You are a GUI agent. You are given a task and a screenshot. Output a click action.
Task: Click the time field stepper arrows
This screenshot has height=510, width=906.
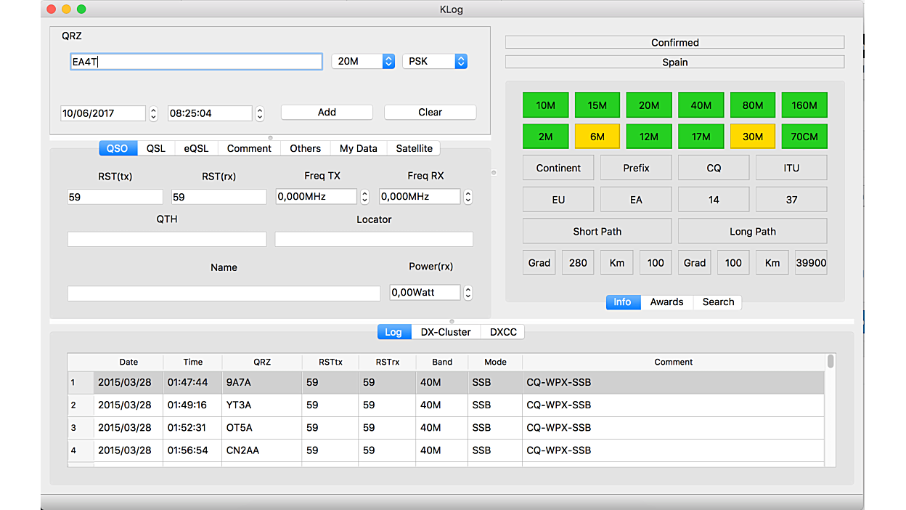260,113
